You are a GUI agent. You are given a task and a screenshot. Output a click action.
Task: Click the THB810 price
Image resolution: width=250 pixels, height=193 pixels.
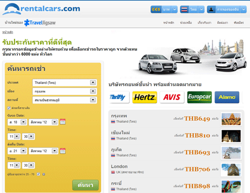pos(197,136)
